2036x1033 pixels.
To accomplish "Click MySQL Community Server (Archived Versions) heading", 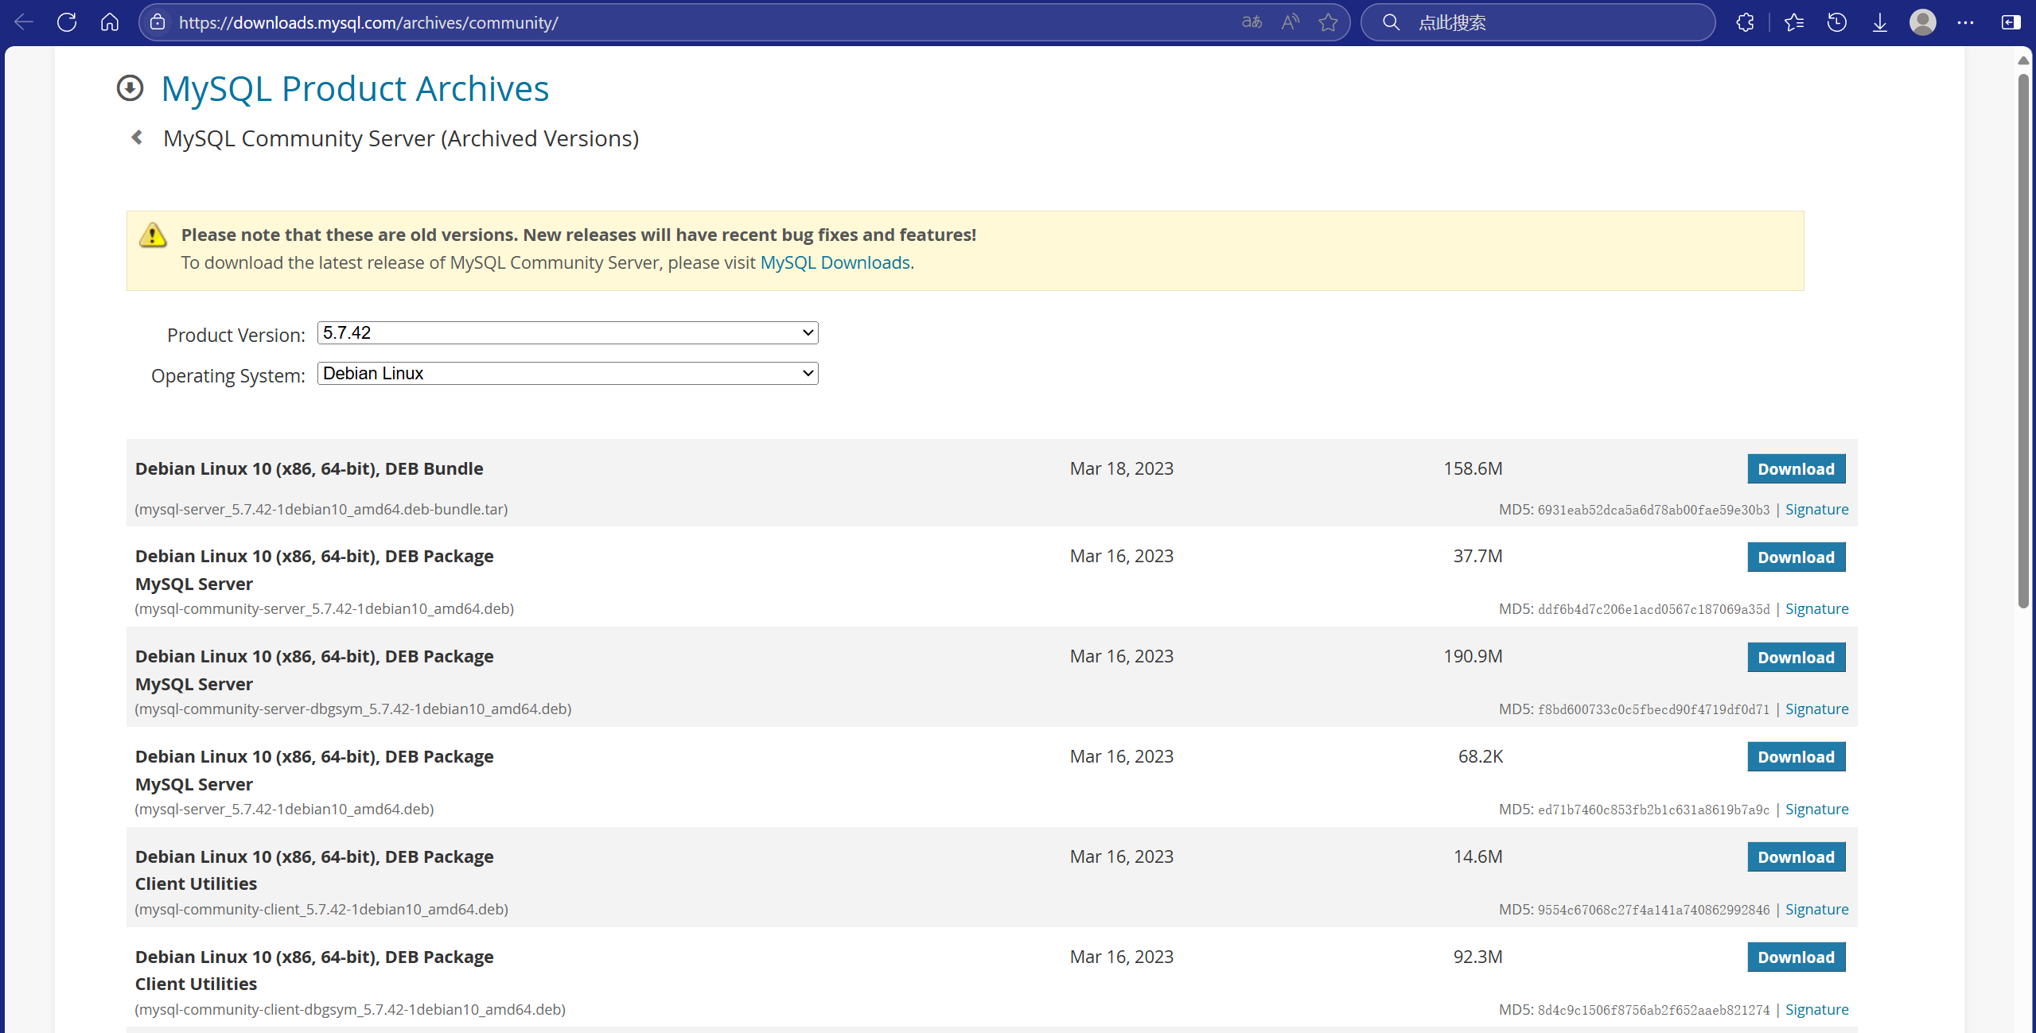I will point(401,138).
